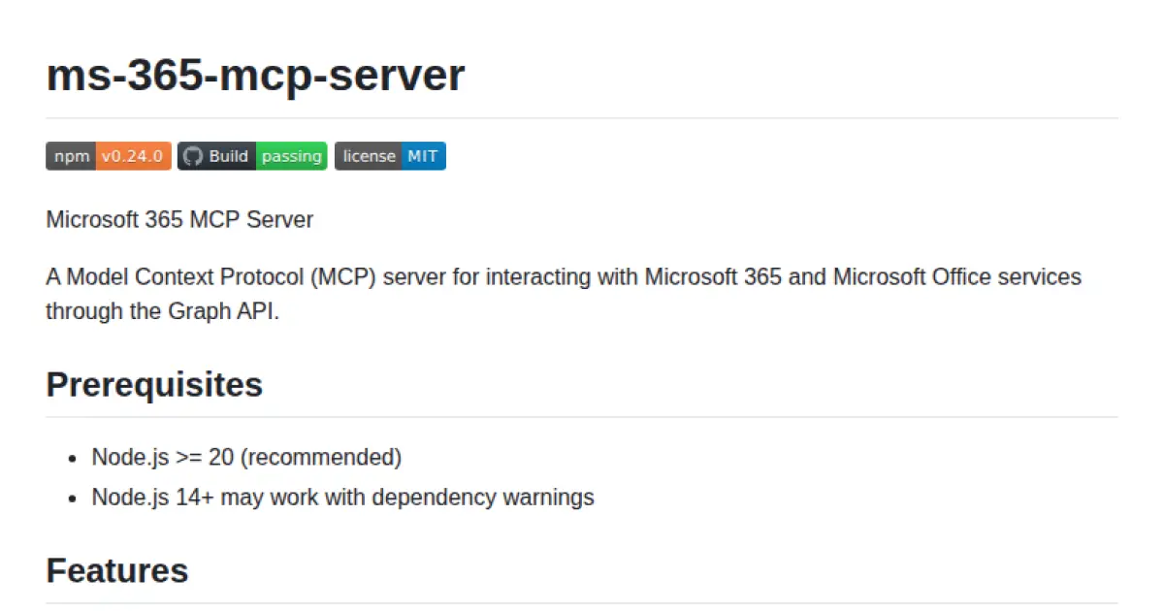1164x611 pixels.
Task: Click the divider under the page title
Action: coord(581,114)
